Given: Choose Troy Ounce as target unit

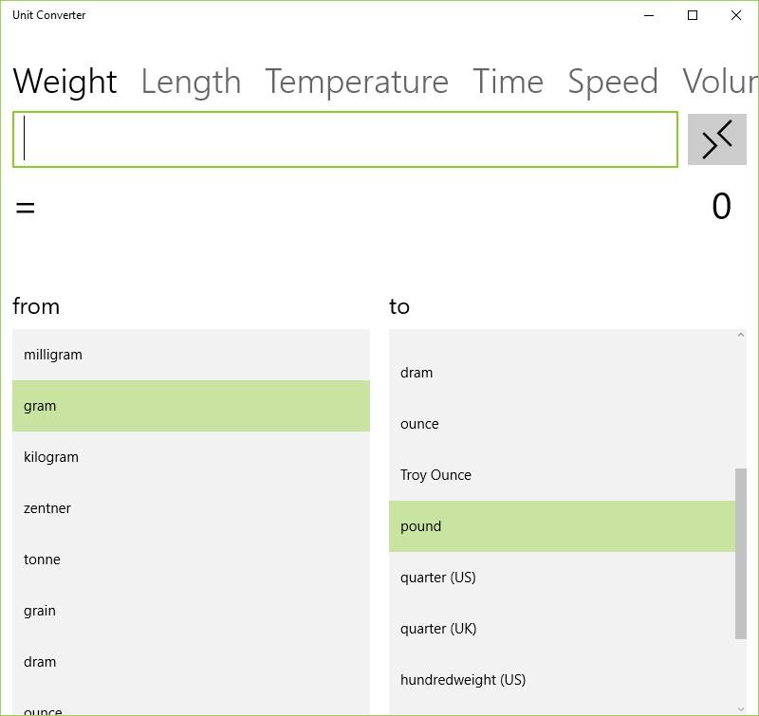Looking at the screenshot, I should [x=562, y=475].
